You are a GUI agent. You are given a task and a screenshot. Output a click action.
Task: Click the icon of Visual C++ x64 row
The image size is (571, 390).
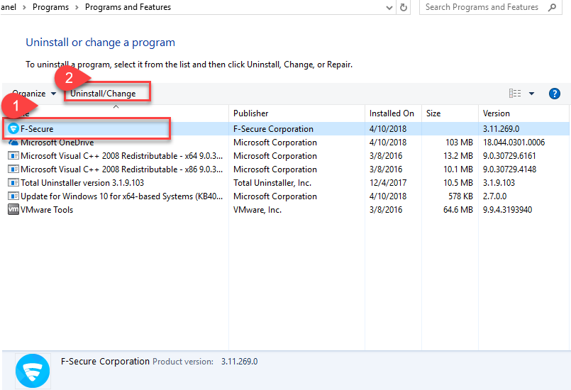[13, 156]
